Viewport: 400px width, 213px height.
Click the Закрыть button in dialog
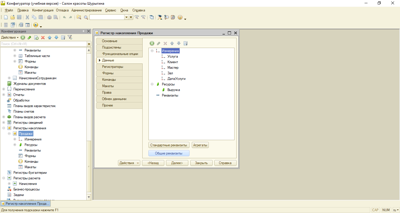201,163
